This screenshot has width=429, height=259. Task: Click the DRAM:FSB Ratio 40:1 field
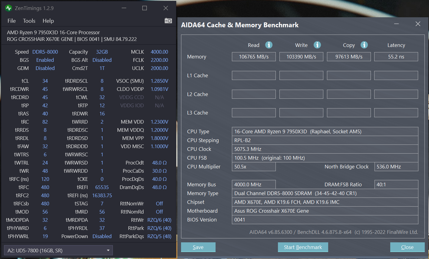coord(396,184)
